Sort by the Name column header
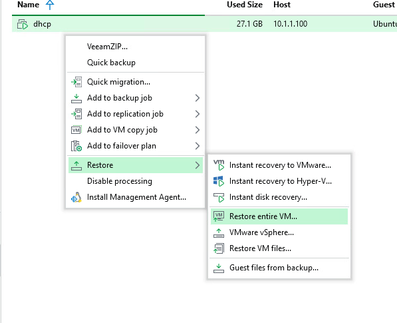Screen dimensions: 397x323 pos(28,5)
